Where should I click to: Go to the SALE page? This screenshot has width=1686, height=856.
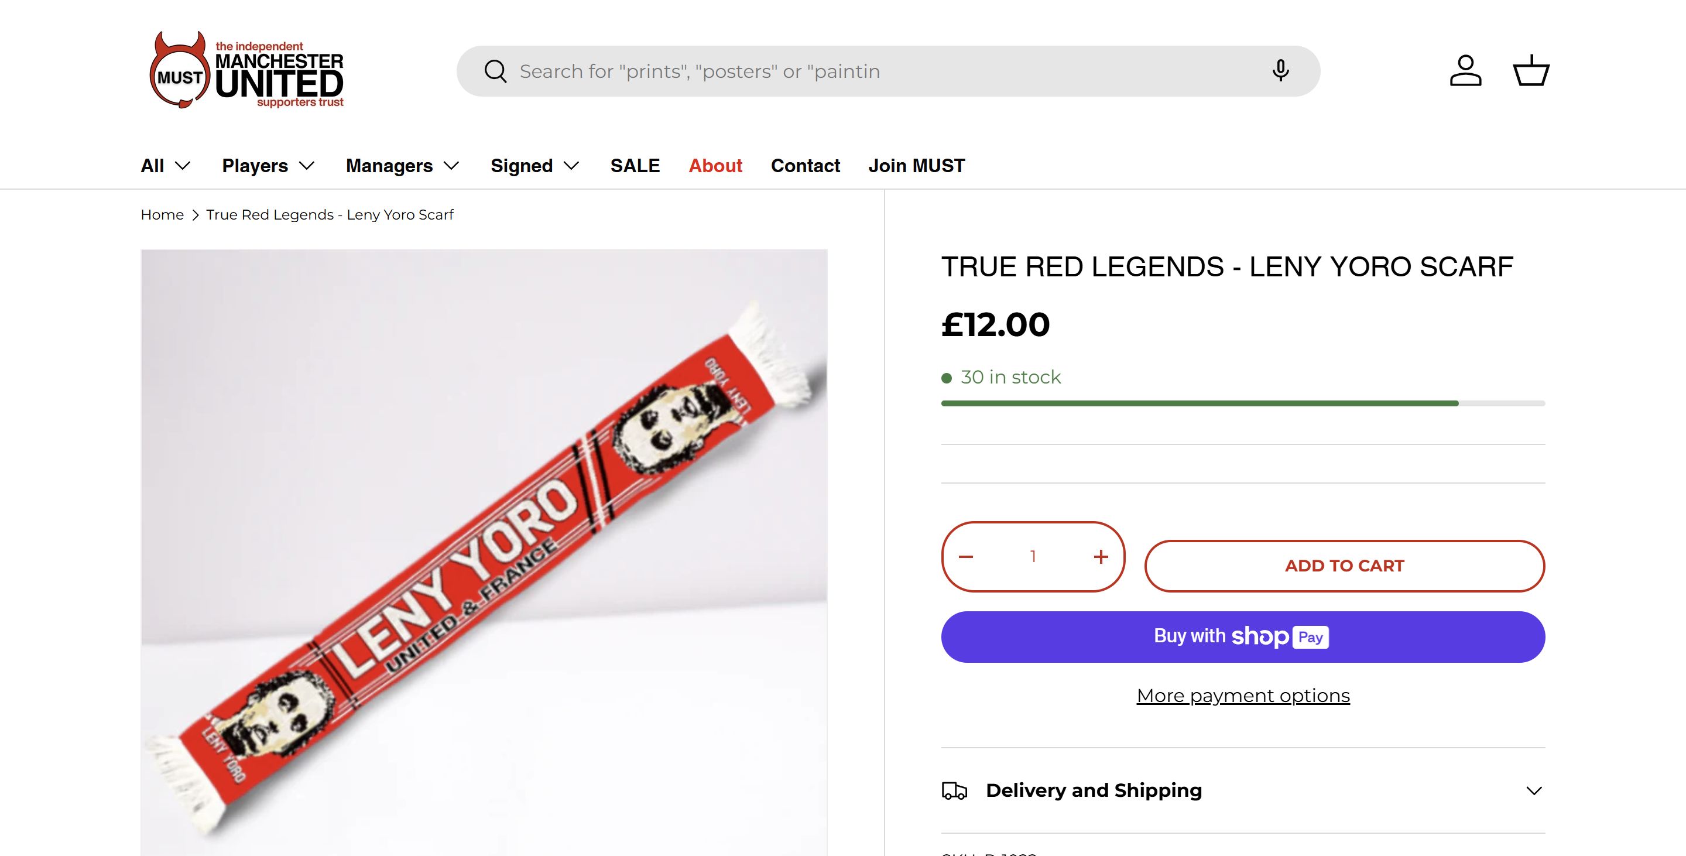(x=635, y=166)
